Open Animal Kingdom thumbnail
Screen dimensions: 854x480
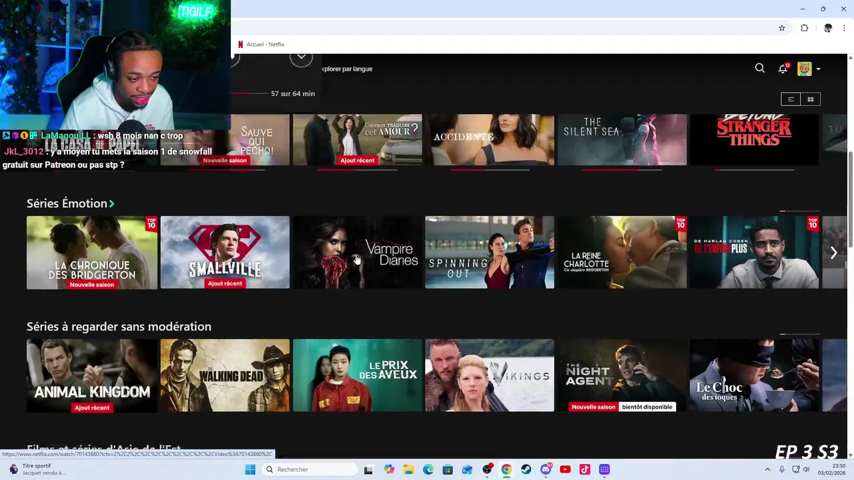[x=92, y=376]
